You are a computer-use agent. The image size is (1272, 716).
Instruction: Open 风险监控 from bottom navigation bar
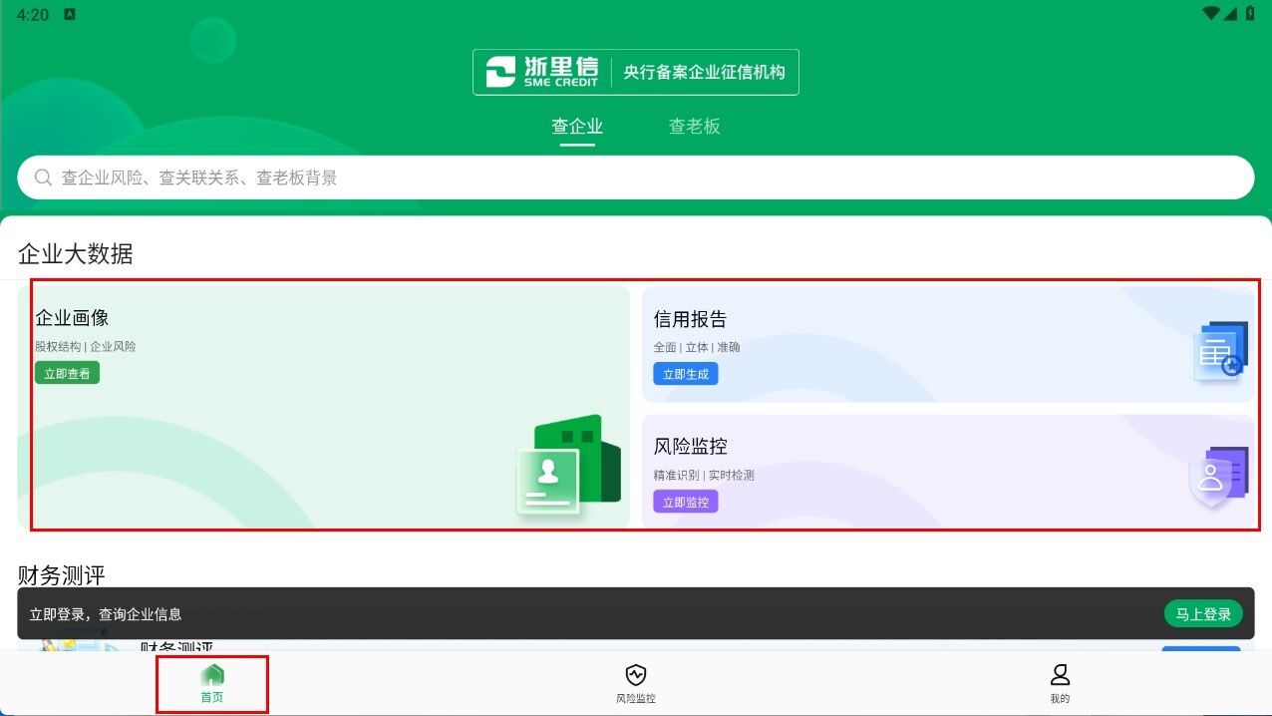point(636,684)
